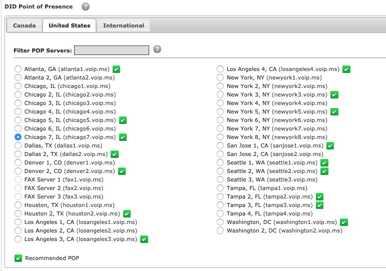386x271 pixels.
Task: Select Washington 2, DC radio button
Action: click(220, 230)
